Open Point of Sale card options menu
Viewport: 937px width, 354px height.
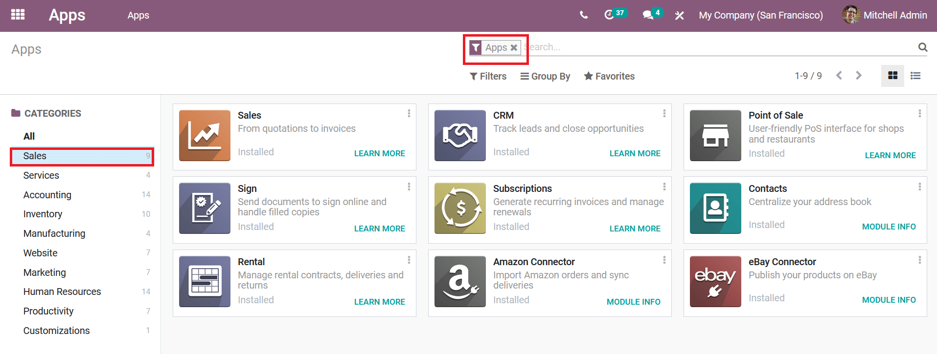[920, 113]
